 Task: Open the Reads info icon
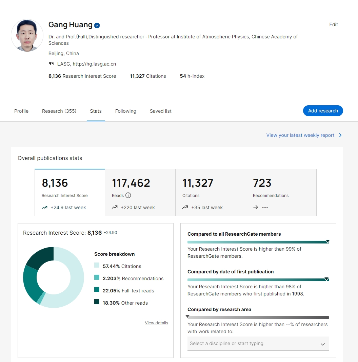click(128, 195)
